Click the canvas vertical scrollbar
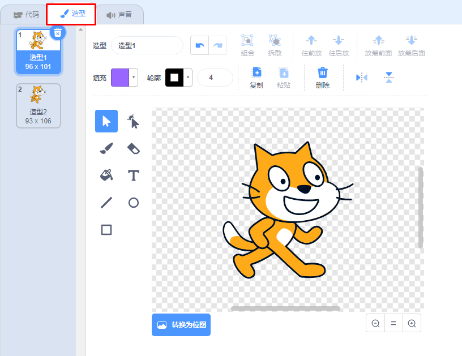Viewport: 462px width, 356px height. [x=421, y=208]
